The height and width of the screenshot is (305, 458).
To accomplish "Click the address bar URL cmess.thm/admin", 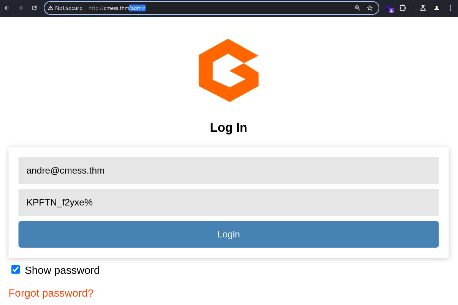I will (117, 8).
